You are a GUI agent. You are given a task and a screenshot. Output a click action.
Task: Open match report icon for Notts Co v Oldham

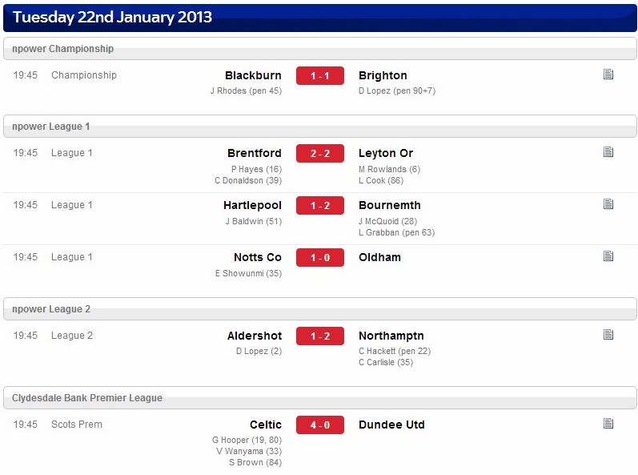point(608,256)
